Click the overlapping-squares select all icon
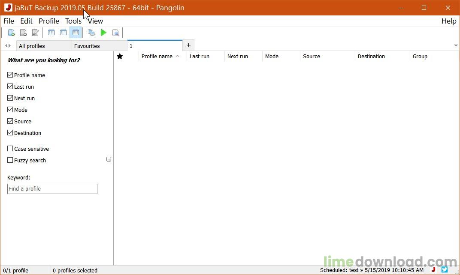 coord(91,33)
